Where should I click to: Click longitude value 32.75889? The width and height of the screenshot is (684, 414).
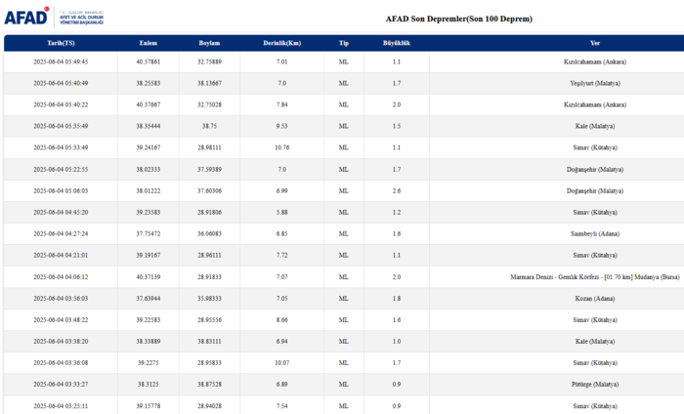coord(209,62)
